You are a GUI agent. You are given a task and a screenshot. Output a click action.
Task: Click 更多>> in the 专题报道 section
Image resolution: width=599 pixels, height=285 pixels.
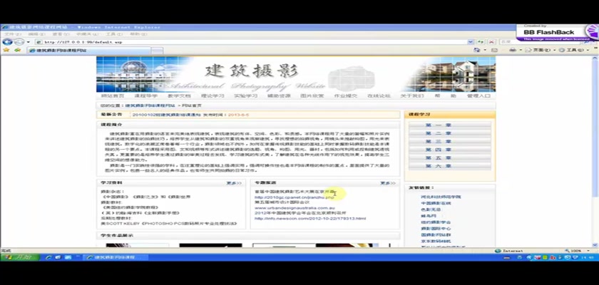coord(388,183)
